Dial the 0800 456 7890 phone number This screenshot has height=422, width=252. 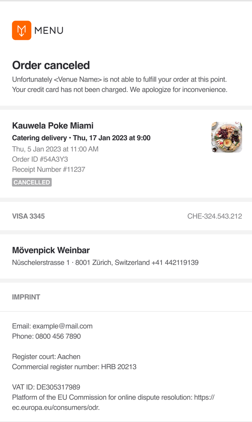(58, 336)
